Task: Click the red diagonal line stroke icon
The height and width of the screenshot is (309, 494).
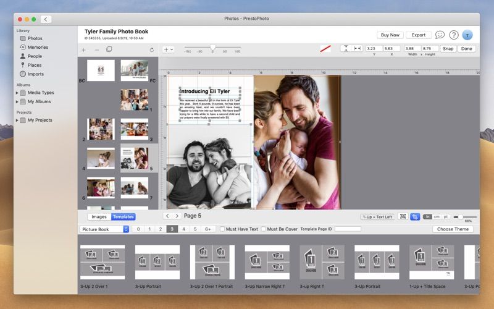Action: pos(325,49)
